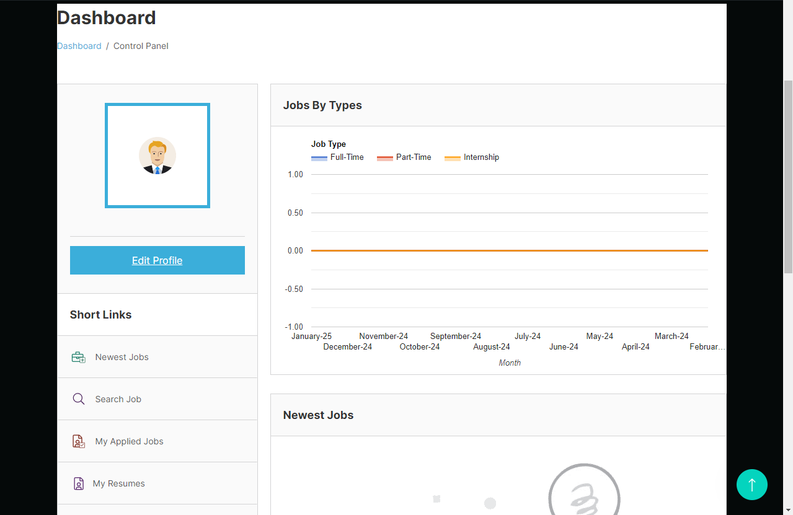Image resolution: width=793 pixels, height=515 pixels.
Task: Toggle Full-Time series in chart legend
Action: pos(347,157)
